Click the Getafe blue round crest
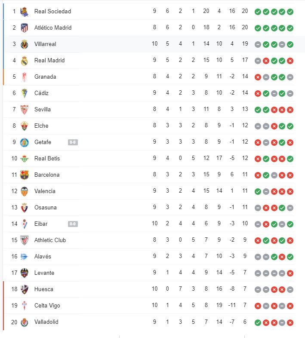This screenshot has width=305, height=338. pos(24,142)
